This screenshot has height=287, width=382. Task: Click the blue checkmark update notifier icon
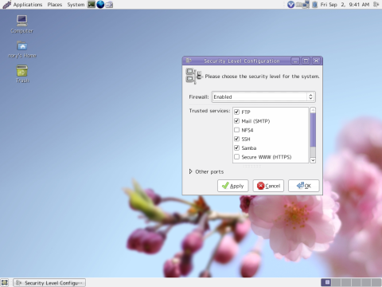pos(291,5)
